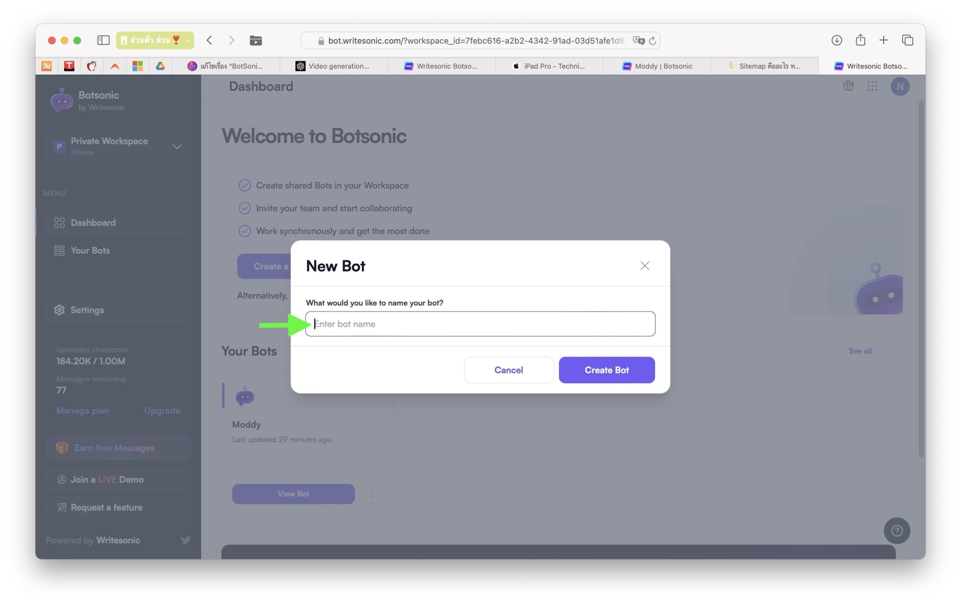Open Settings in sidebar menu
The image size is (961, 606).
pyautogui.click(x=87, y=310)
